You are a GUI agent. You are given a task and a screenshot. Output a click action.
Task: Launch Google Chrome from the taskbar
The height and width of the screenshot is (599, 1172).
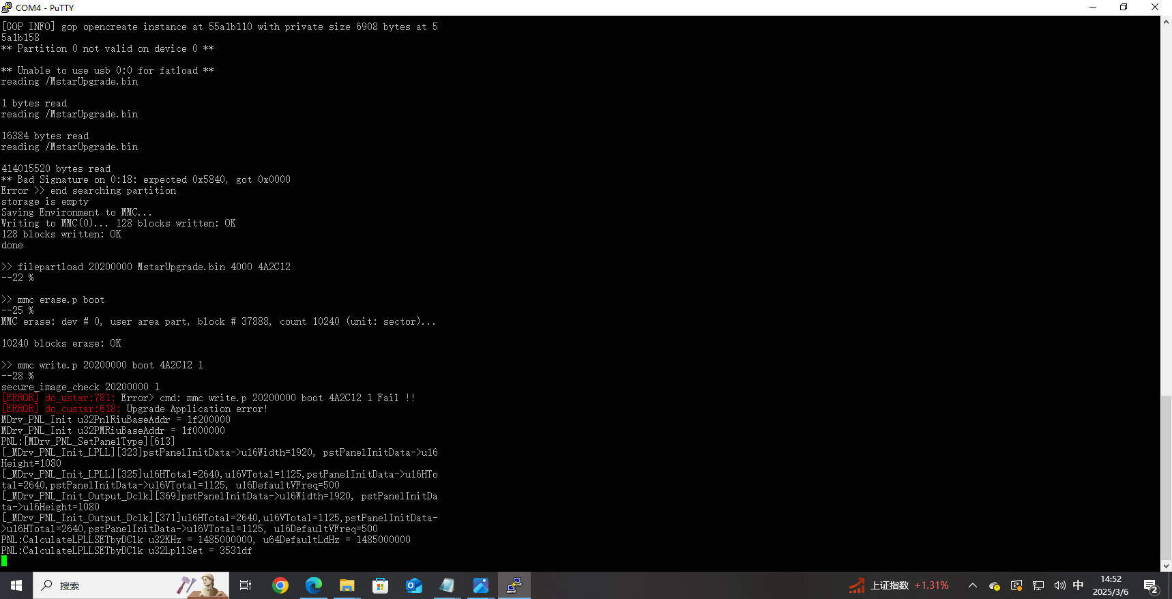(x=280, y=585)
